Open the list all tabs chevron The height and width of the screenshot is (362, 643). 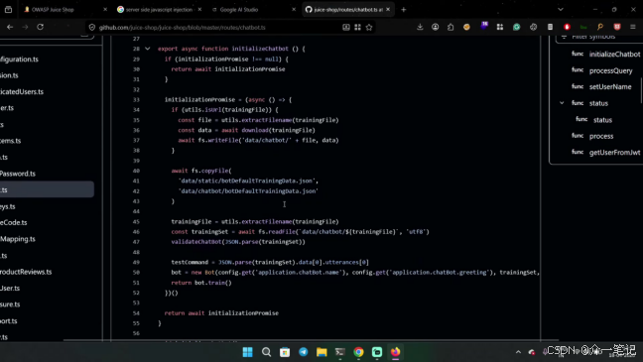point(561,10)
